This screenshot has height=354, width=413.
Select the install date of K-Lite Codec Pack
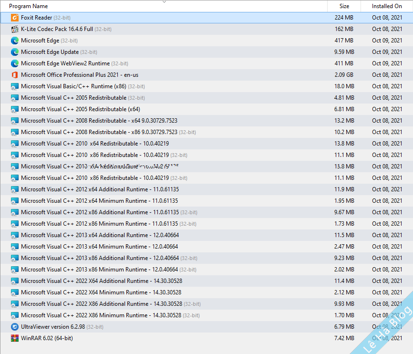coord(387,29)
